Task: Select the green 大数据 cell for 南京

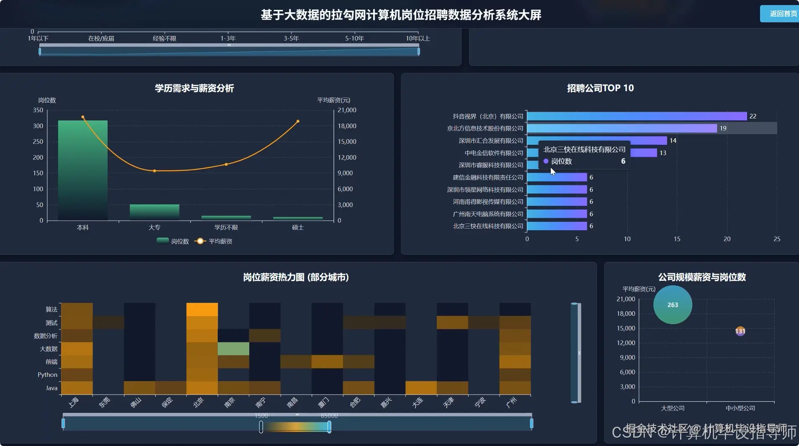Action: 233,349
